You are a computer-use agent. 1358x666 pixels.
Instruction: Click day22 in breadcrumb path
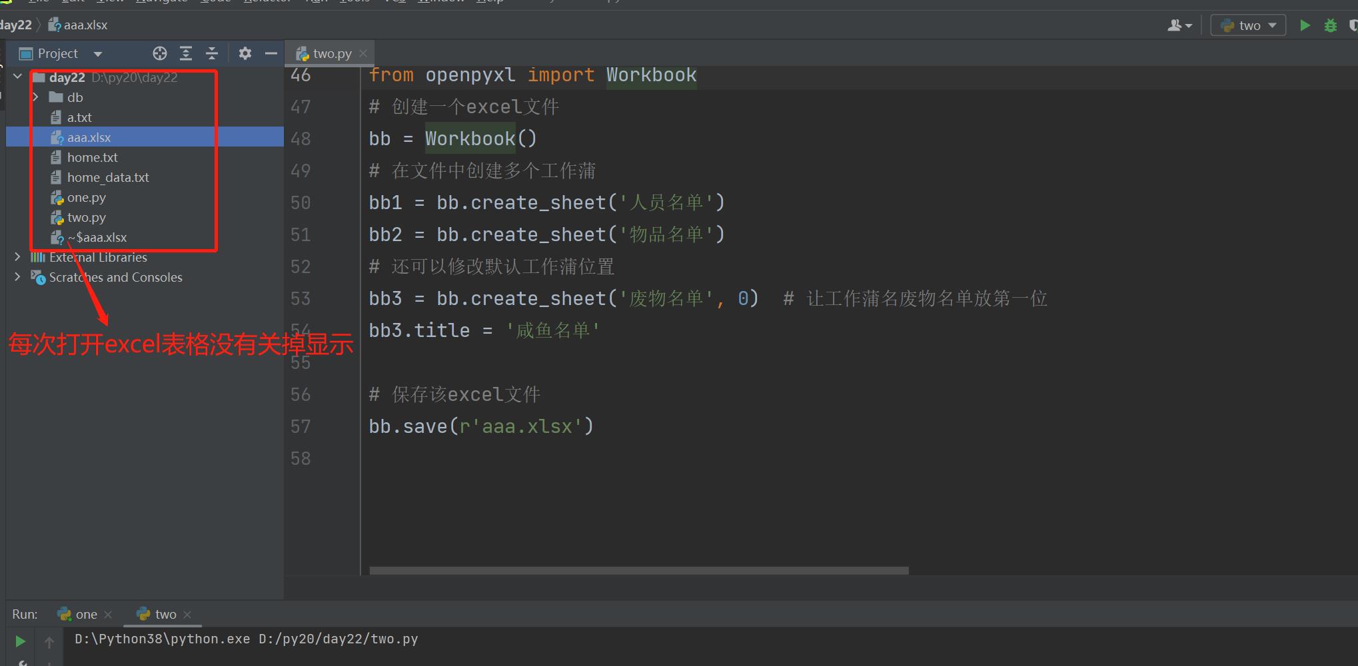[15, 25]
